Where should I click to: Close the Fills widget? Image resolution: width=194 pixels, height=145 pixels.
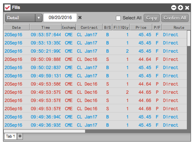(x=187, y=8)
